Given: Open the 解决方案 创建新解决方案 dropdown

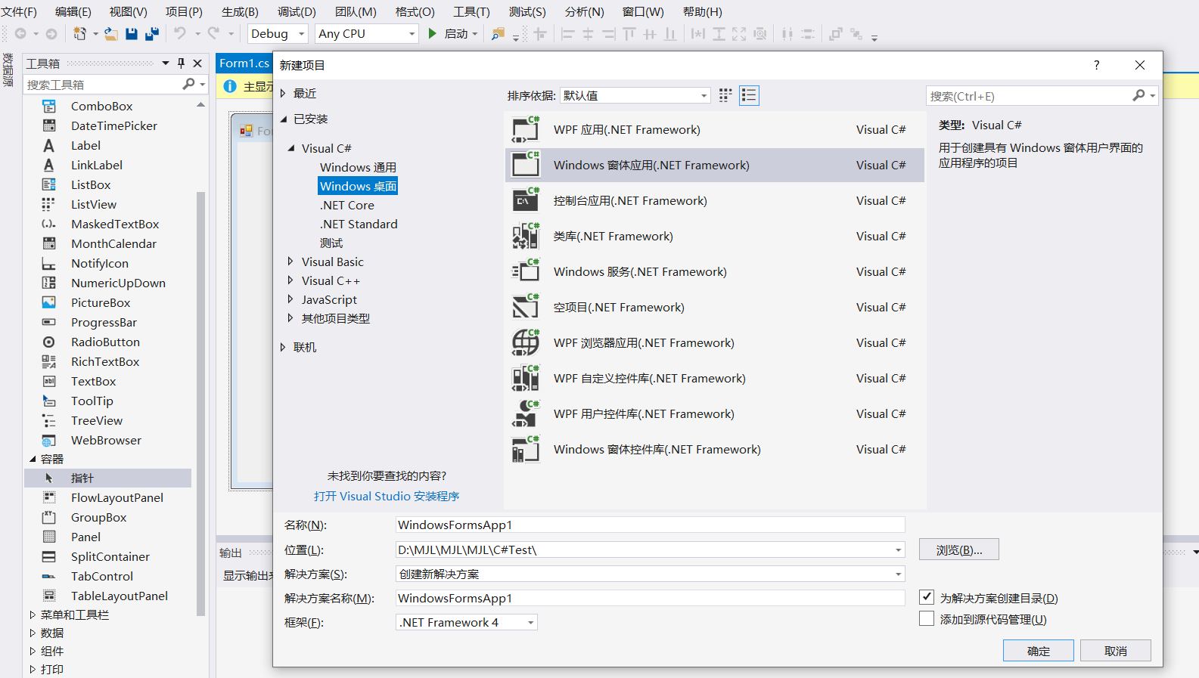Looking at the screenshot, I should point(898,574).
